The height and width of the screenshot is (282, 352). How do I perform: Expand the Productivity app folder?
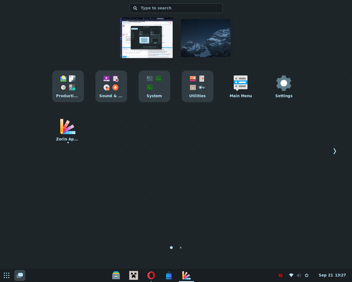pyautogui.click(x=68, y=86)
